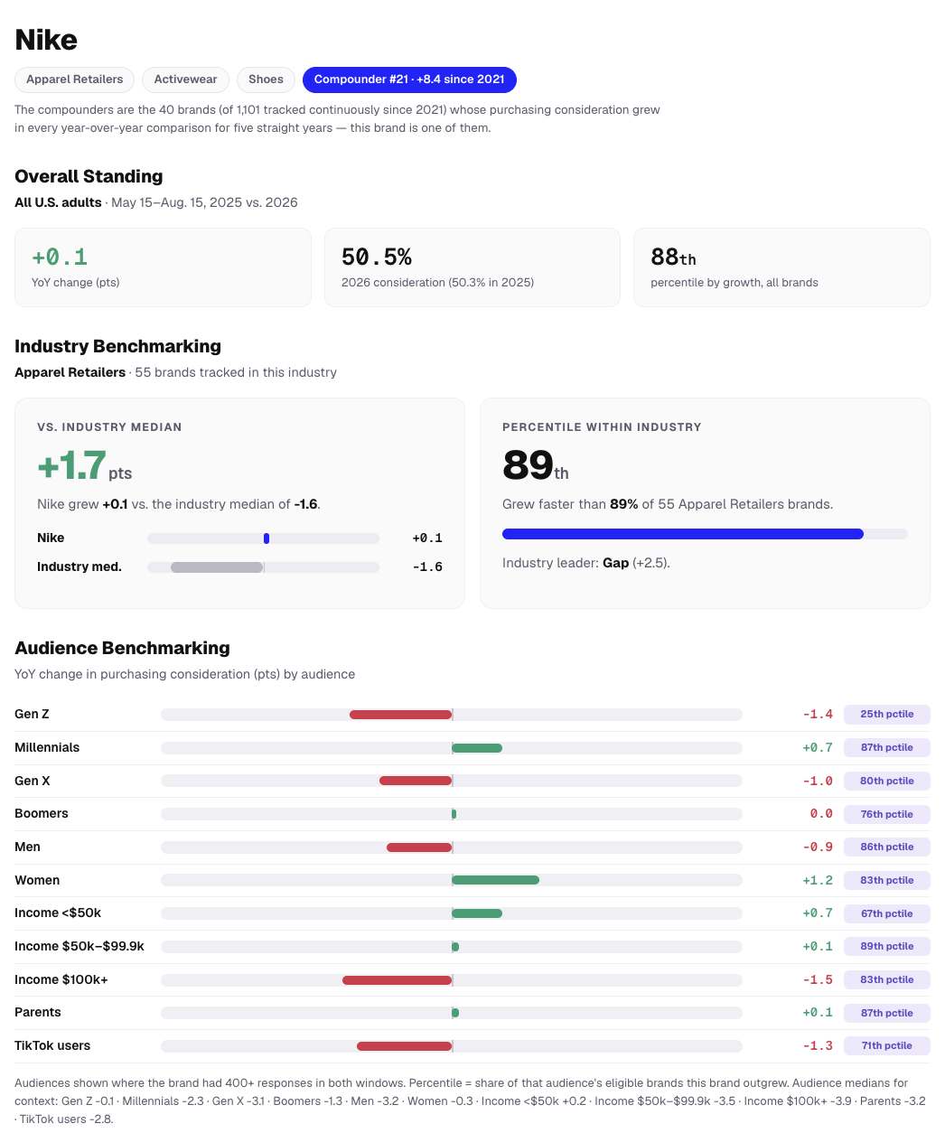Click the Income <$50k 67th pctile badge

pos(887,913)
